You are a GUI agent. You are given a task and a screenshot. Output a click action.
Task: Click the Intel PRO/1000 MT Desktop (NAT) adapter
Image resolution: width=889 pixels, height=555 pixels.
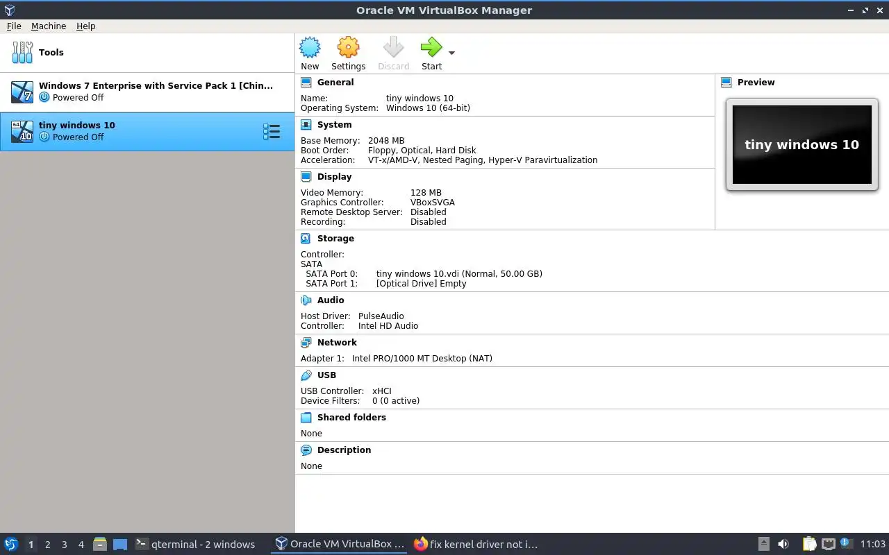click(x=422, y=359)
